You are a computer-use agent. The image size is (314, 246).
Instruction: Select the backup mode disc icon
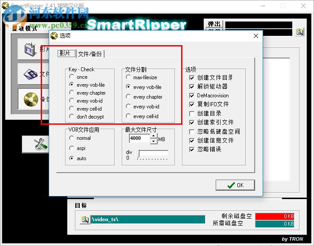(31, 100)
